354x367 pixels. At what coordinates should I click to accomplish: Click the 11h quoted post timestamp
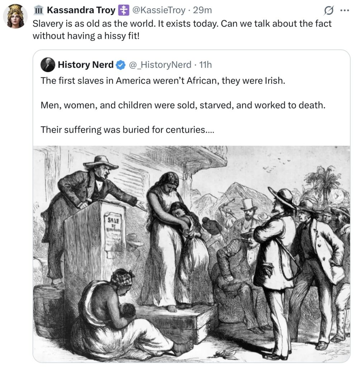click(x=206, y=65)
